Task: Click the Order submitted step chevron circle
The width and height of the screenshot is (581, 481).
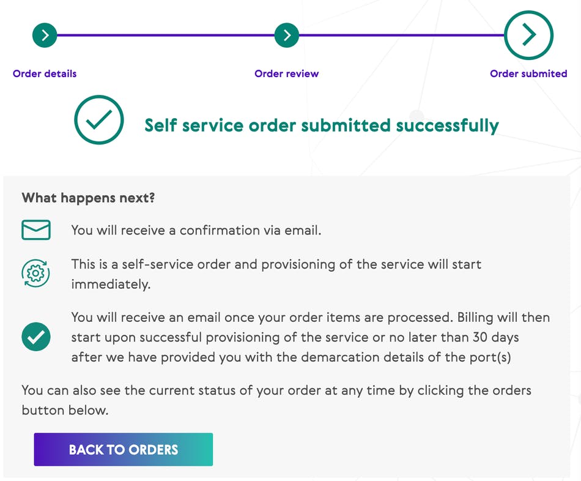Action: 528,35
